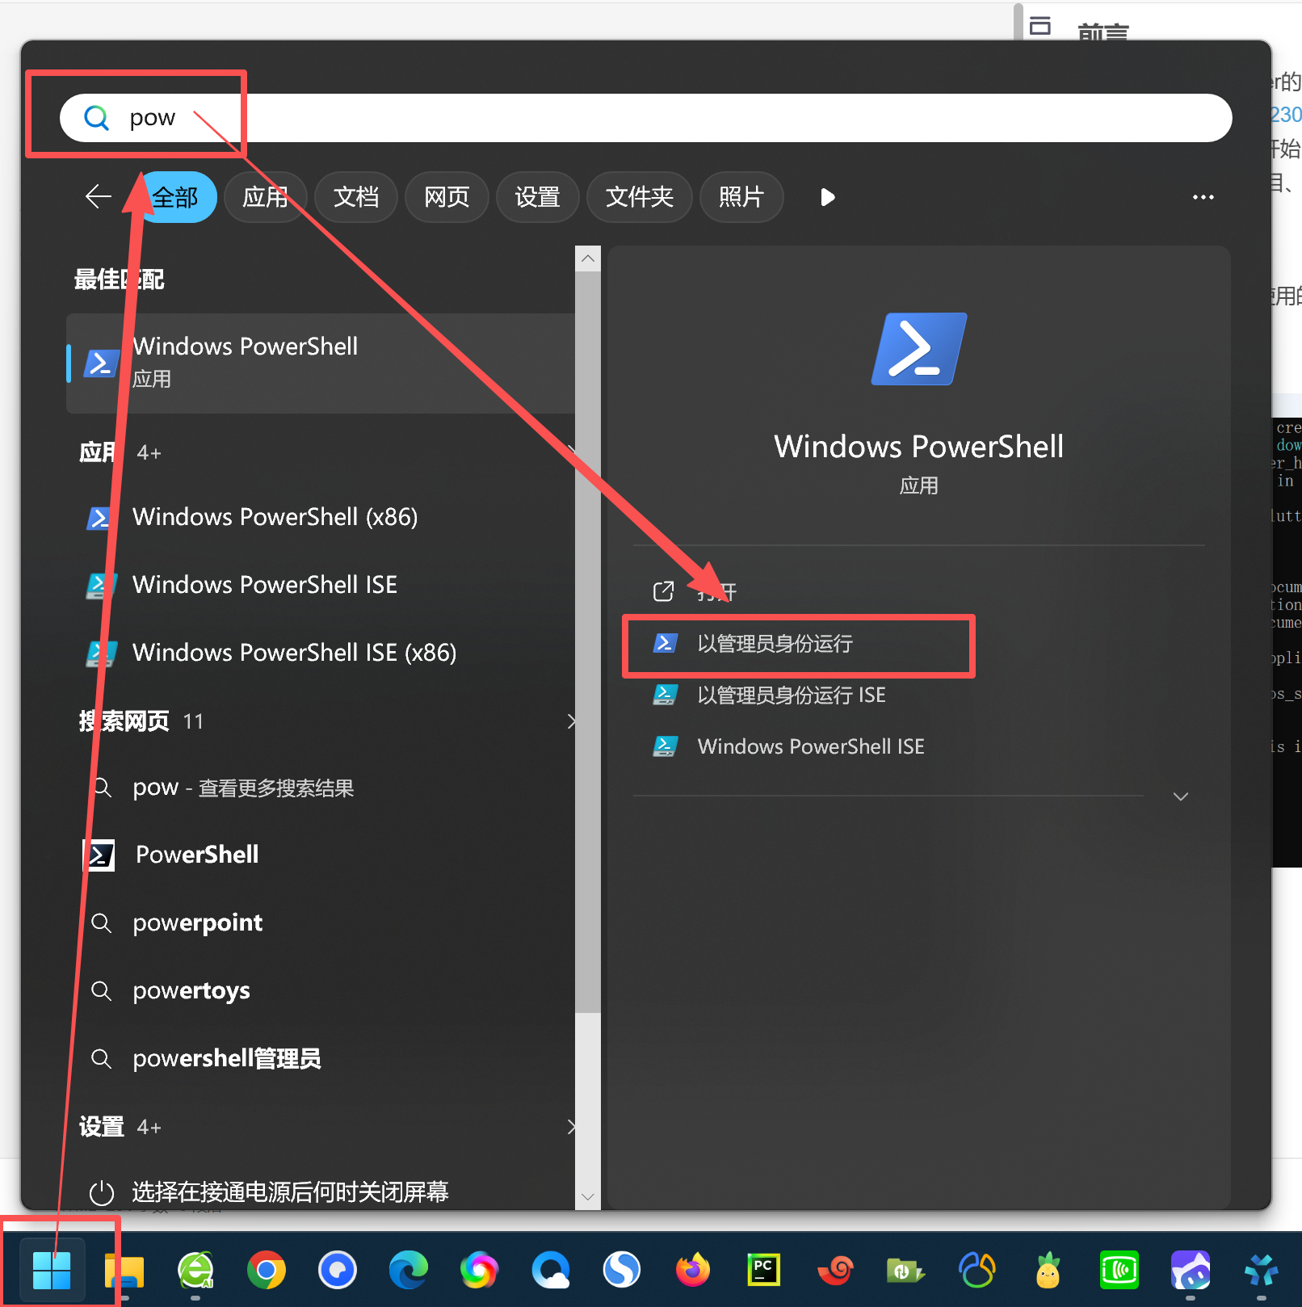Click inside the pow search input field
The image size is (1302, 1307).
646,118
